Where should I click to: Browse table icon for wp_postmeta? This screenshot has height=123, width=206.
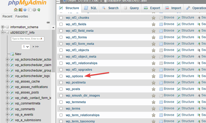[161, 83]
